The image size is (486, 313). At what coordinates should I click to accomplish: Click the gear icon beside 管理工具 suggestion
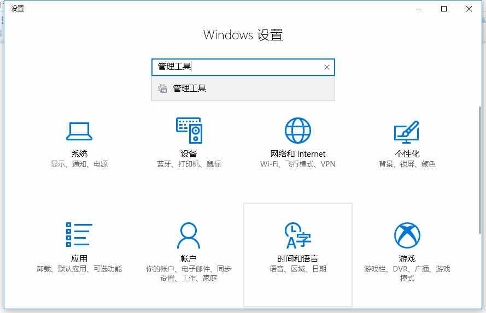(162, 88)
